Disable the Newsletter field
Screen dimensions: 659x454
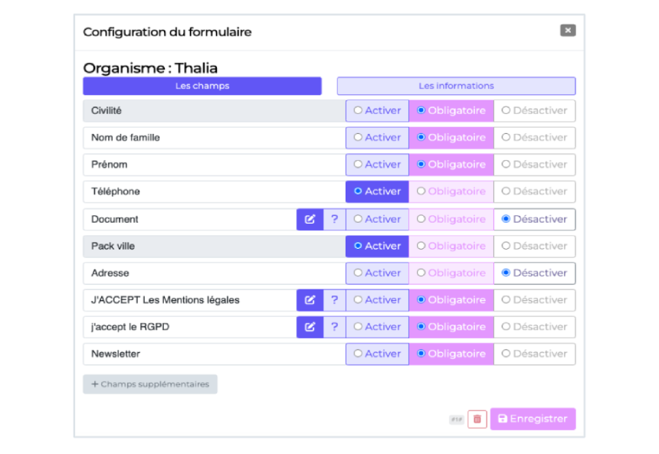point(534,354)
